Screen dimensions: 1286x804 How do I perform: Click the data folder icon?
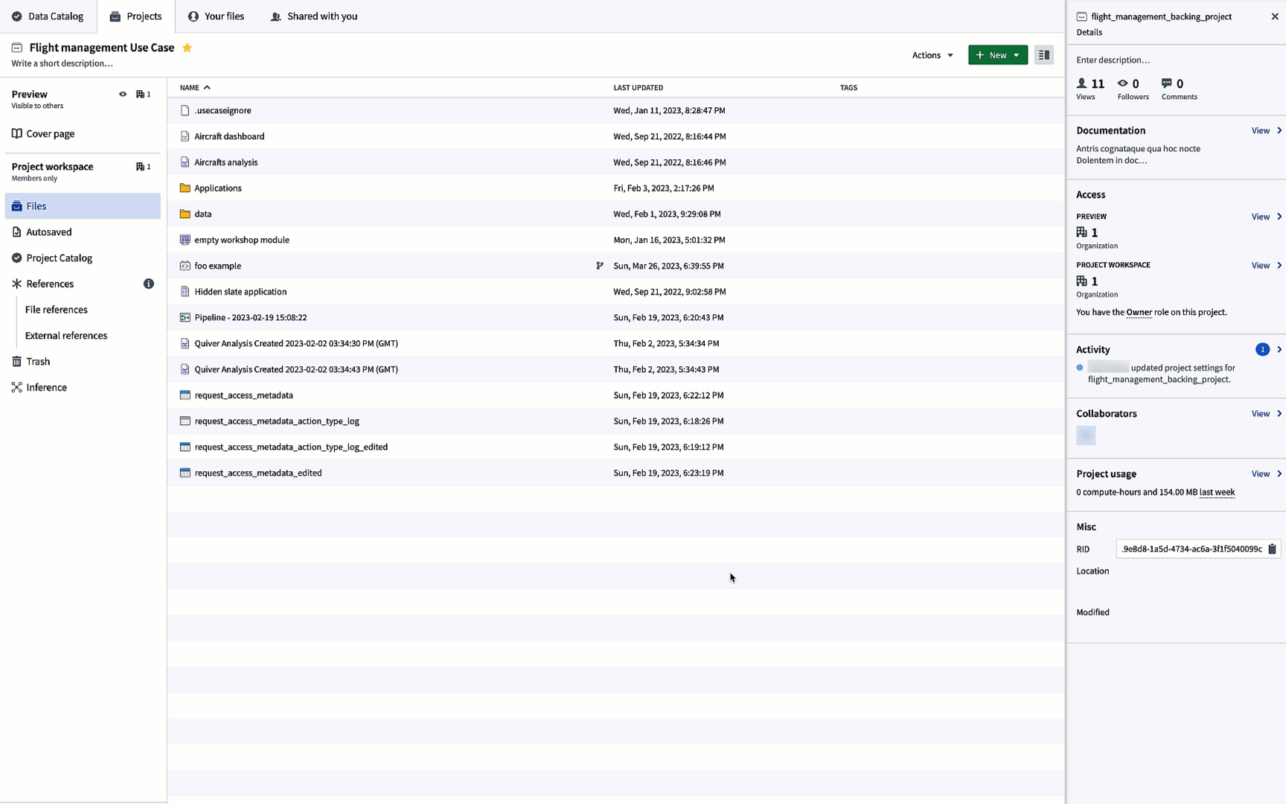(185, 214)
